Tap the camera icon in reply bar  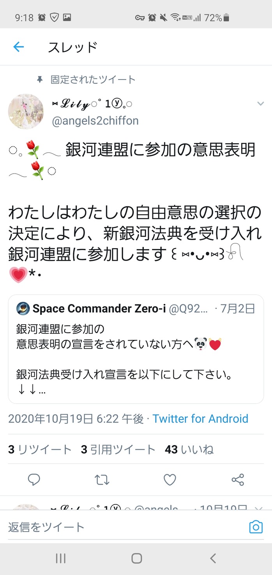click(x=256, y=527)
